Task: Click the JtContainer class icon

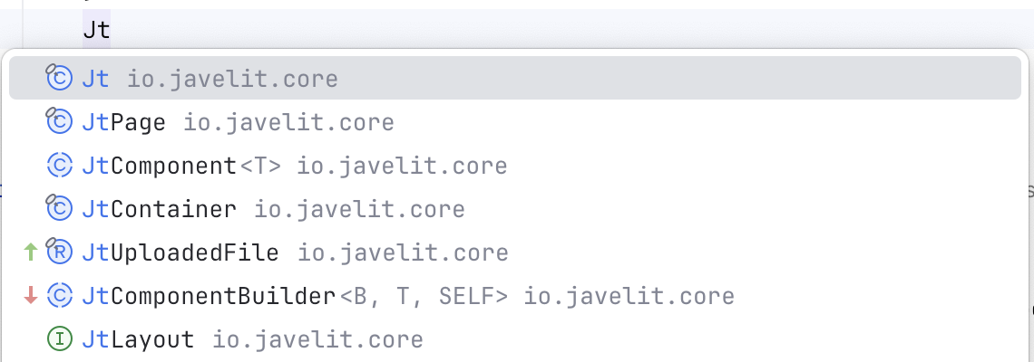Action: pyautogui.click(x=59, y=209)
